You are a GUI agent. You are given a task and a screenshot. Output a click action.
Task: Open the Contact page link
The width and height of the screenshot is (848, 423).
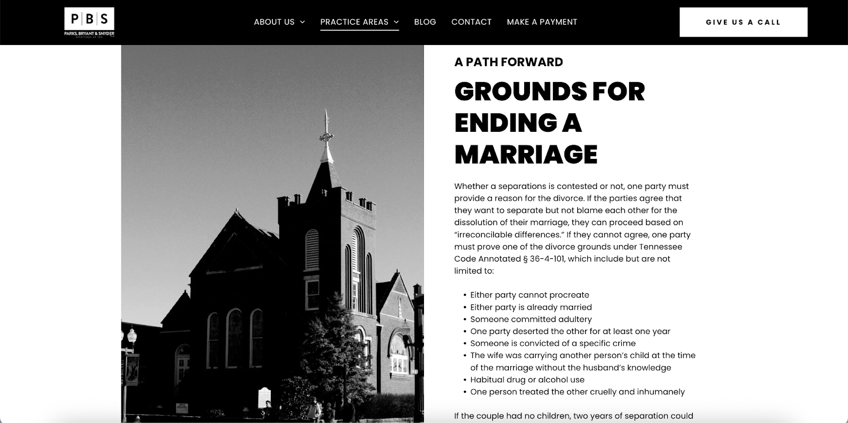tap(471, 22)
